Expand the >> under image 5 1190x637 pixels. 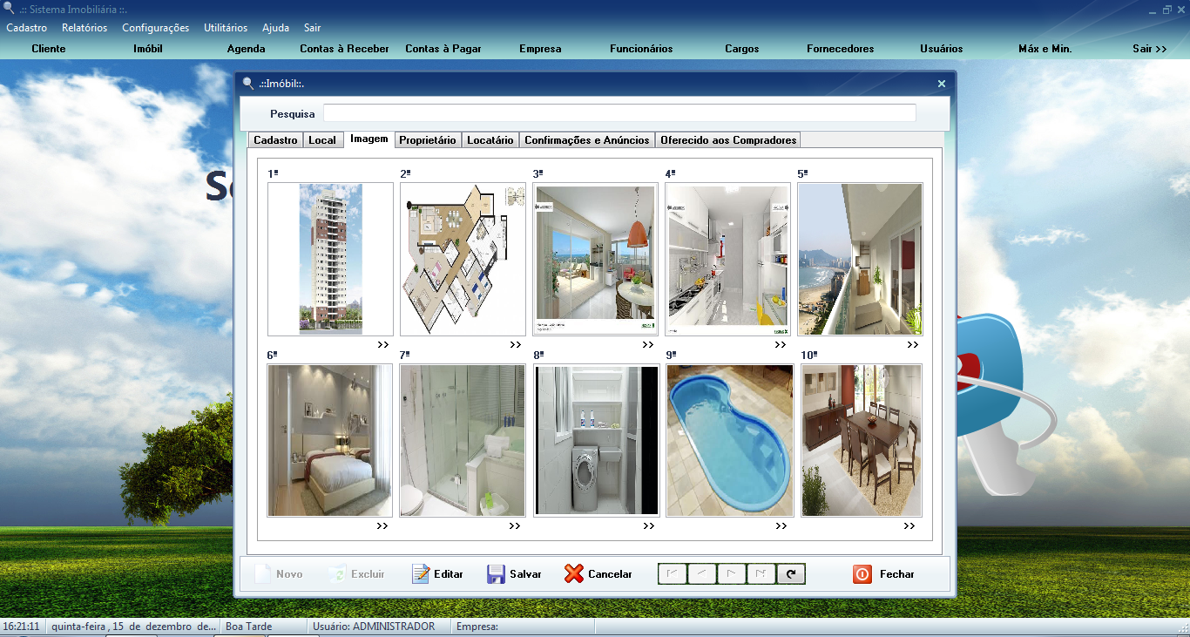(x=912, y=345)
